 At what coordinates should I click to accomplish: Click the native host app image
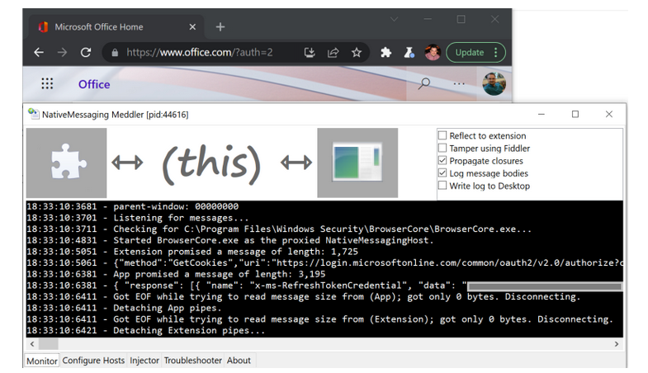coord(357,163)
